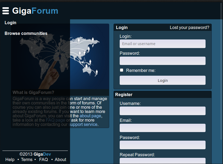This screenshot has height=164, width=223.
Task: Click the Lost your password link
Action: pos(189,27)
